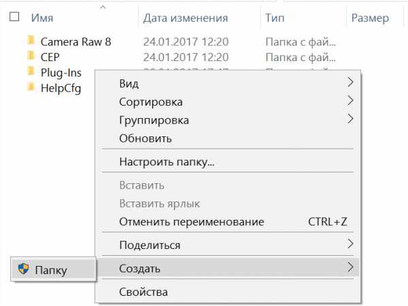Screen dimensions: 408x306
Task: Open the Поделиться submenu chevron
Action: point(350,244)
